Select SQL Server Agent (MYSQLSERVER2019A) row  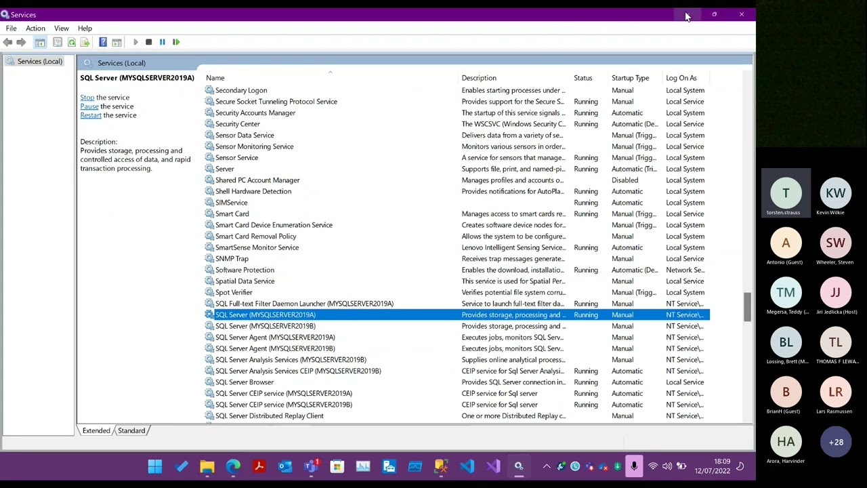click(457, 338)
